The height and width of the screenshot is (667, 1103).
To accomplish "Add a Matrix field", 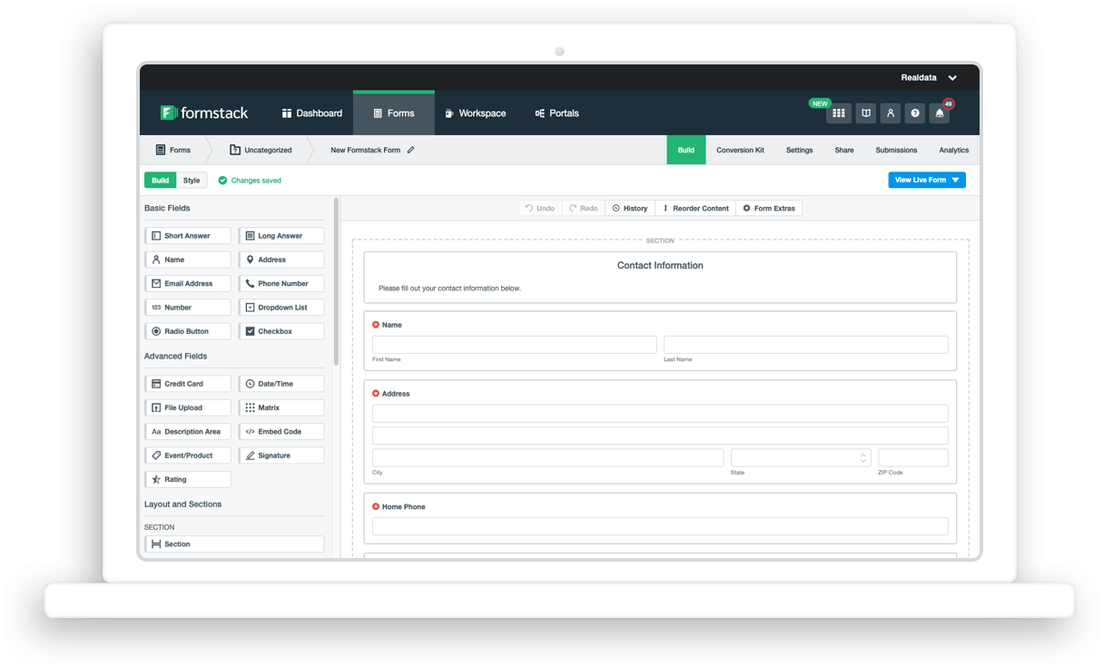I will tap(281, 407).
